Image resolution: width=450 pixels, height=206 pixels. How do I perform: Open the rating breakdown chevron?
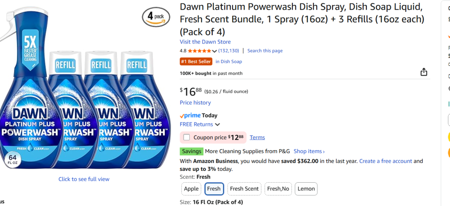point(214,51)
